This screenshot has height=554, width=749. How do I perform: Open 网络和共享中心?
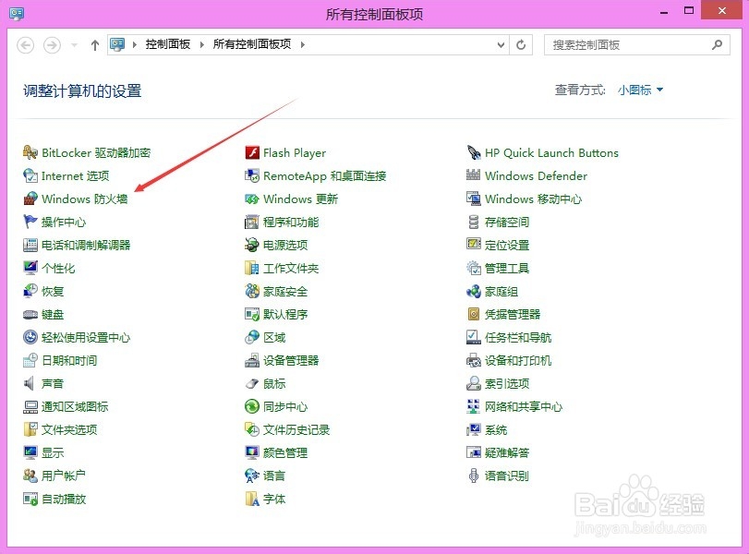point(526,406)
